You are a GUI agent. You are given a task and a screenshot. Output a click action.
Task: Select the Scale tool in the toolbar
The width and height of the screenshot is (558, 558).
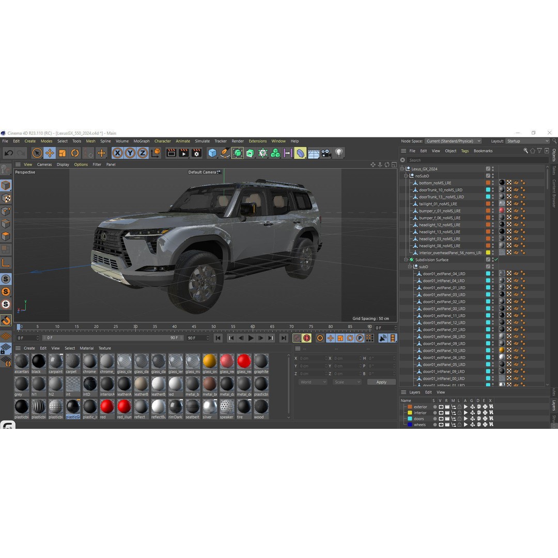tap(62, 153)
